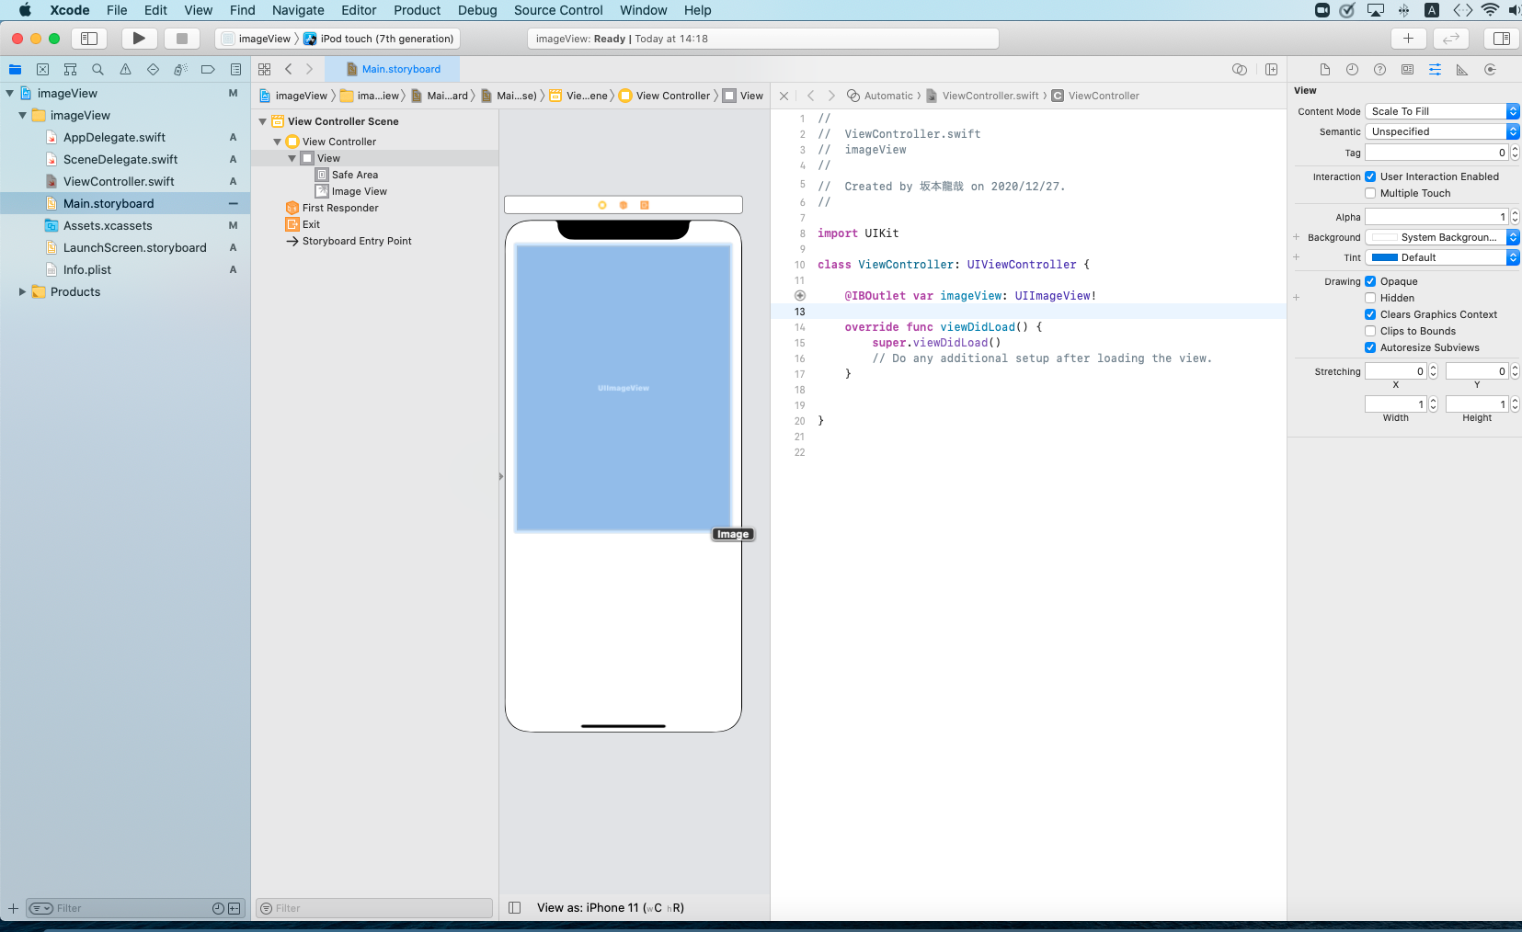Check the Clips to Bounds option

pyautogui.click(x=1370, y=331)
